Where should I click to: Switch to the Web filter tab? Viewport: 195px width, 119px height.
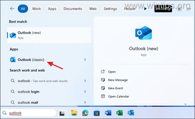93,9
